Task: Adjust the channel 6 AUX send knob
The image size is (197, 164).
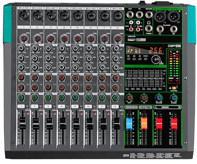Action: point(89,78)
